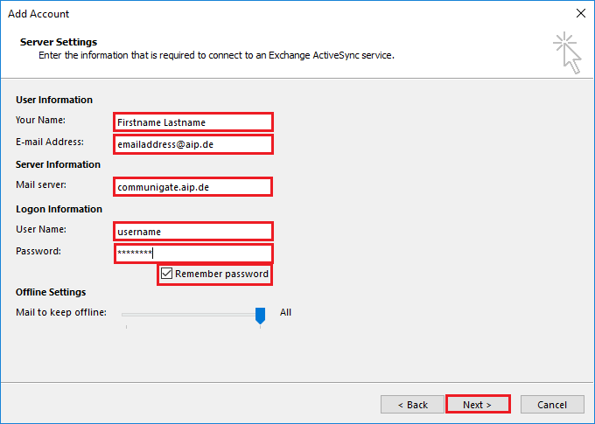Click the 'Mail server:' label
595x424 pixels.
point(41,184)
